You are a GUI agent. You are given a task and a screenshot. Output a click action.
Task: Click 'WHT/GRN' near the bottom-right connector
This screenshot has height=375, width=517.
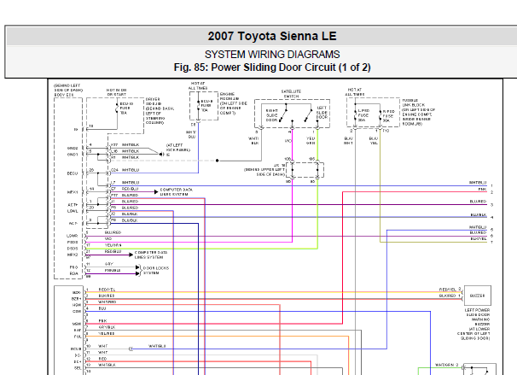pos(444,365)
